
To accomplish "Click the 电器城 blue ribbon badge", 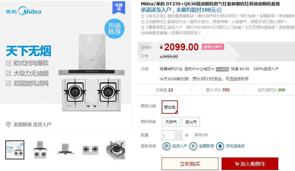I will pos(119,8).
